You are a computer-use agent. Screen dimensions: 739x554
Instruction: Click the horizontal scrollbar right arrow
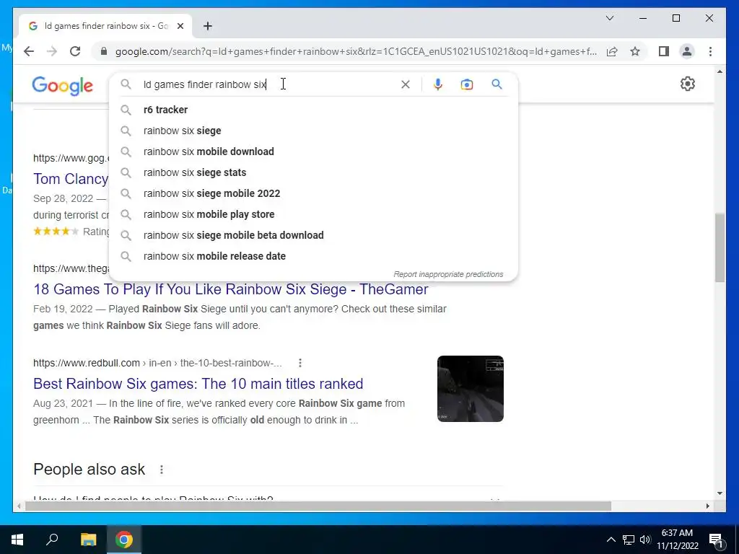708,506
